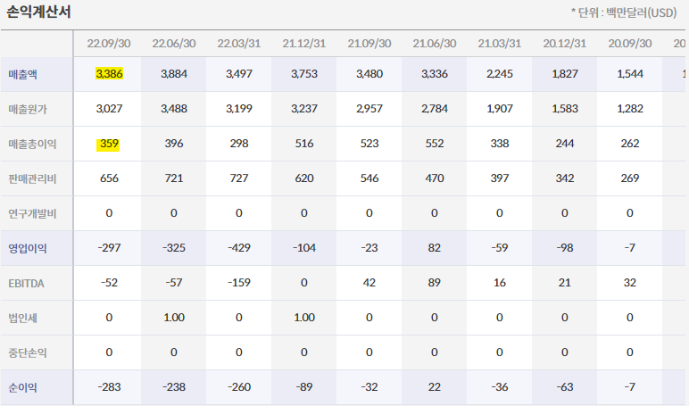The height and width of the screenshot is (406, 689).
Task: Click cost of sales value 3,027
Action: (109, 109)
